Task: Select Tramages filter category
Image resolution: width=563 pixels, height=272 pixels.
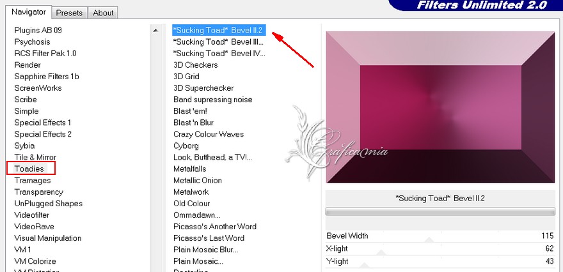Action: [33, 180]
